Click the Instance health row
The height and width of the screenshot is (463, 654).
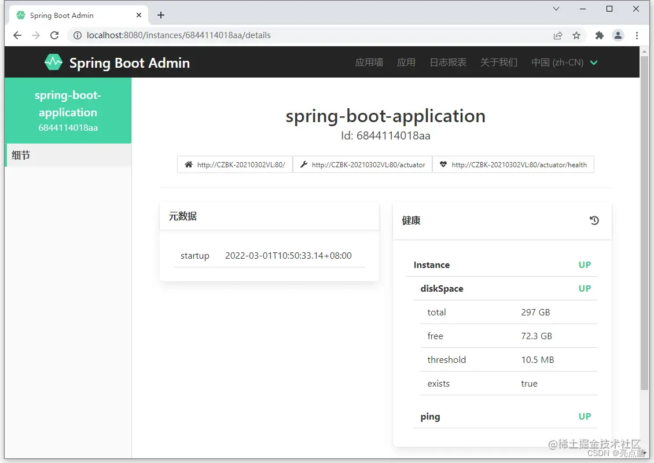point(502,265)
